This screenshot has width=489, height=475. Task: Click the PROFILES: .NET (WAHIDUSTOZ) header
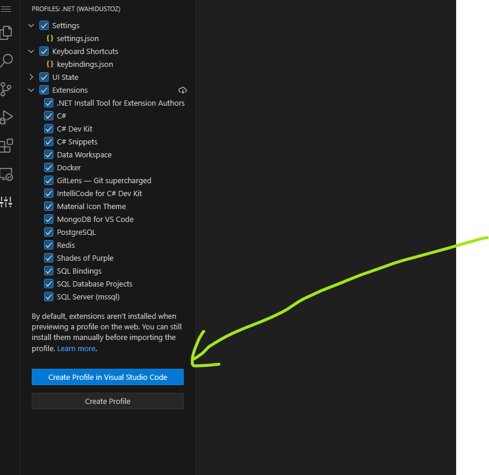pyautogui.click(x=76, y=9)
